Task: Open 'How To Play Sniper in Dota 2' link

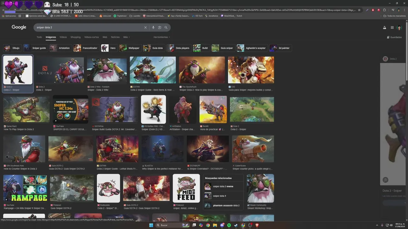Action: [x=19, y=129]
